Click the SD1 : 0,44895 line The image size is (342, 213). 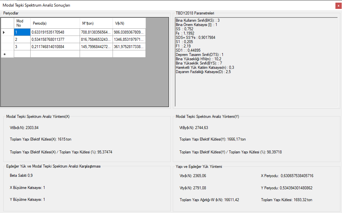click(188, 50)
